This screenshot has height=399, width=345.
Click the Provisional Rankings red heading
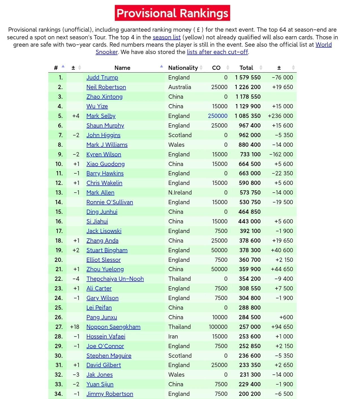(172, 13)
